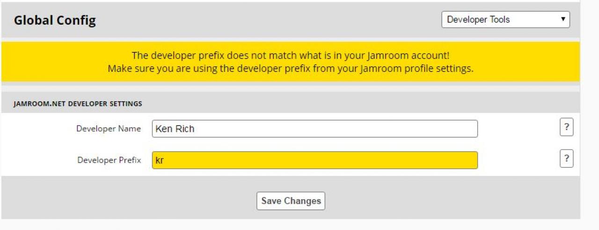This screenshot has height=230, width=599.
Task: Click the Developer Prefix label
Action: [109, 160]
